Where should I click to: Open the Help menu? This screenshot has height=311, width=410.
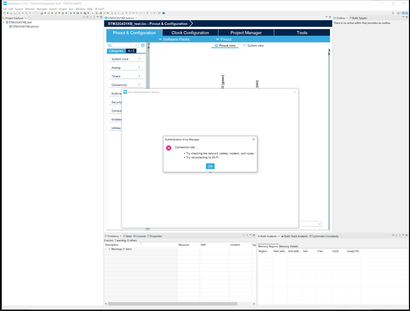[90, 9]
